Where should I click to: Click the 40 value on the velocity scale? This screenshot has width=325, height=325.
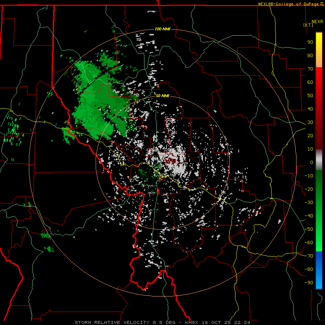click(310, 109)
